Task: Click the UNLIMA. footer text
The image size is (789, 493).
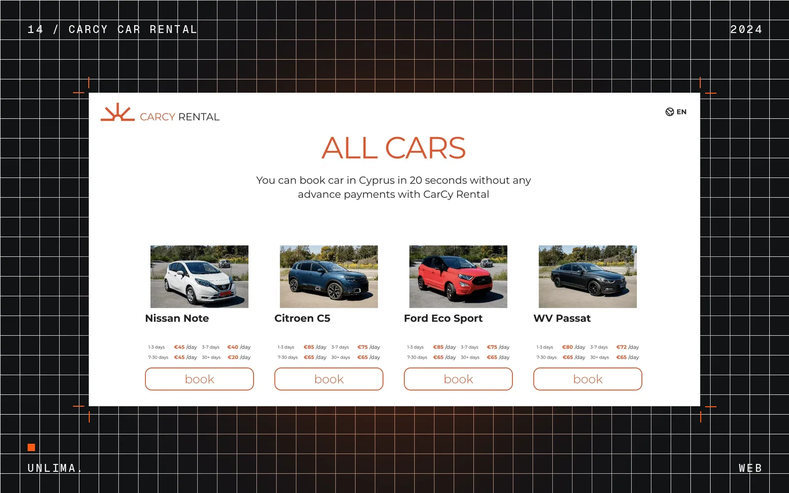Action: tap(54, 468)
